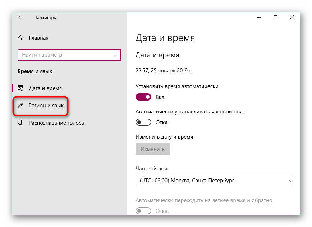
Task: Click the back arrow in the Параметры window
Action: click(20, 17)
